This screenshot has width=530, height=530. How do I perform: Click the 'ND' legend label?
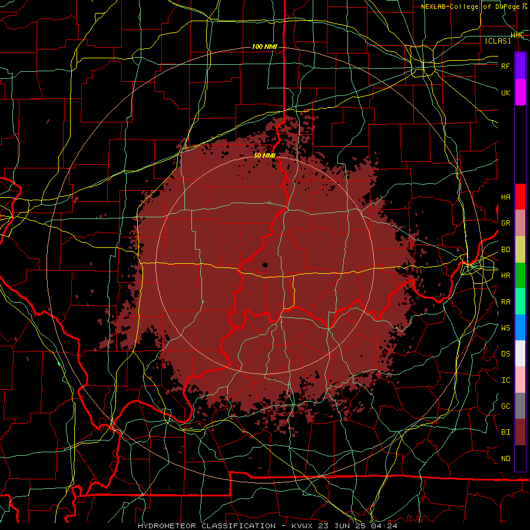point(505,459)
